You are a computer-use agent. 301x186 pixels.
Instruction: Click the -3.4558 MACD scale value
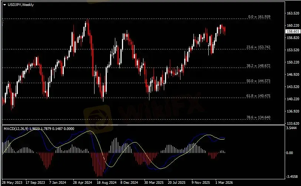(293, 177)
